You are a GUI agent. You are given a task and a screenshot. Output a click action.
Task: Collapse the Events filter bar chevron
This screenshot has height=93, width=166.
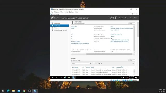tap(133, 64)
